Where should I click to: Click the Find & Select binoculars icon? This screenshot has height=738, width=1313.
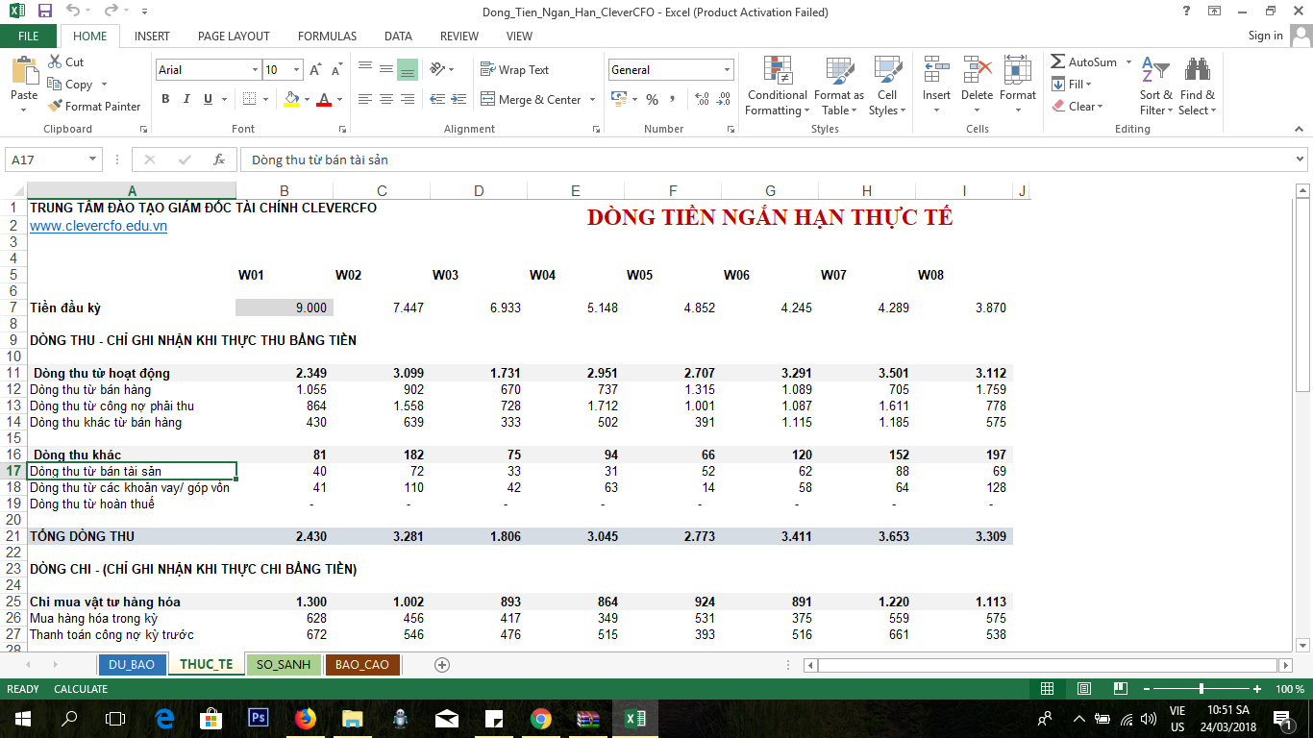pos(1197,72)
